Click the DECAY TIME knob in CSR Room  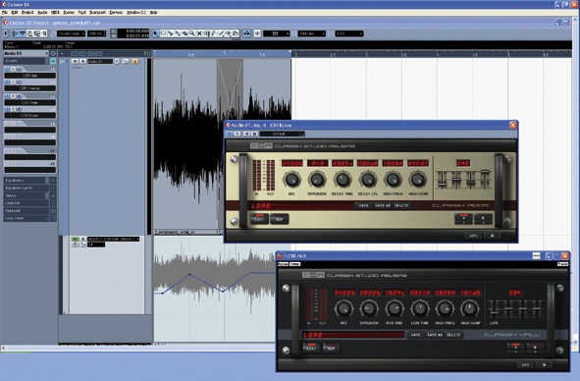click(x=343, y=180)
